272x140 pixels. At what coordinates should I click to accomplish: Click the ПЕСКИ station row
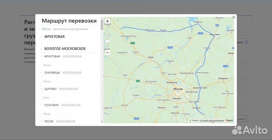60,121
